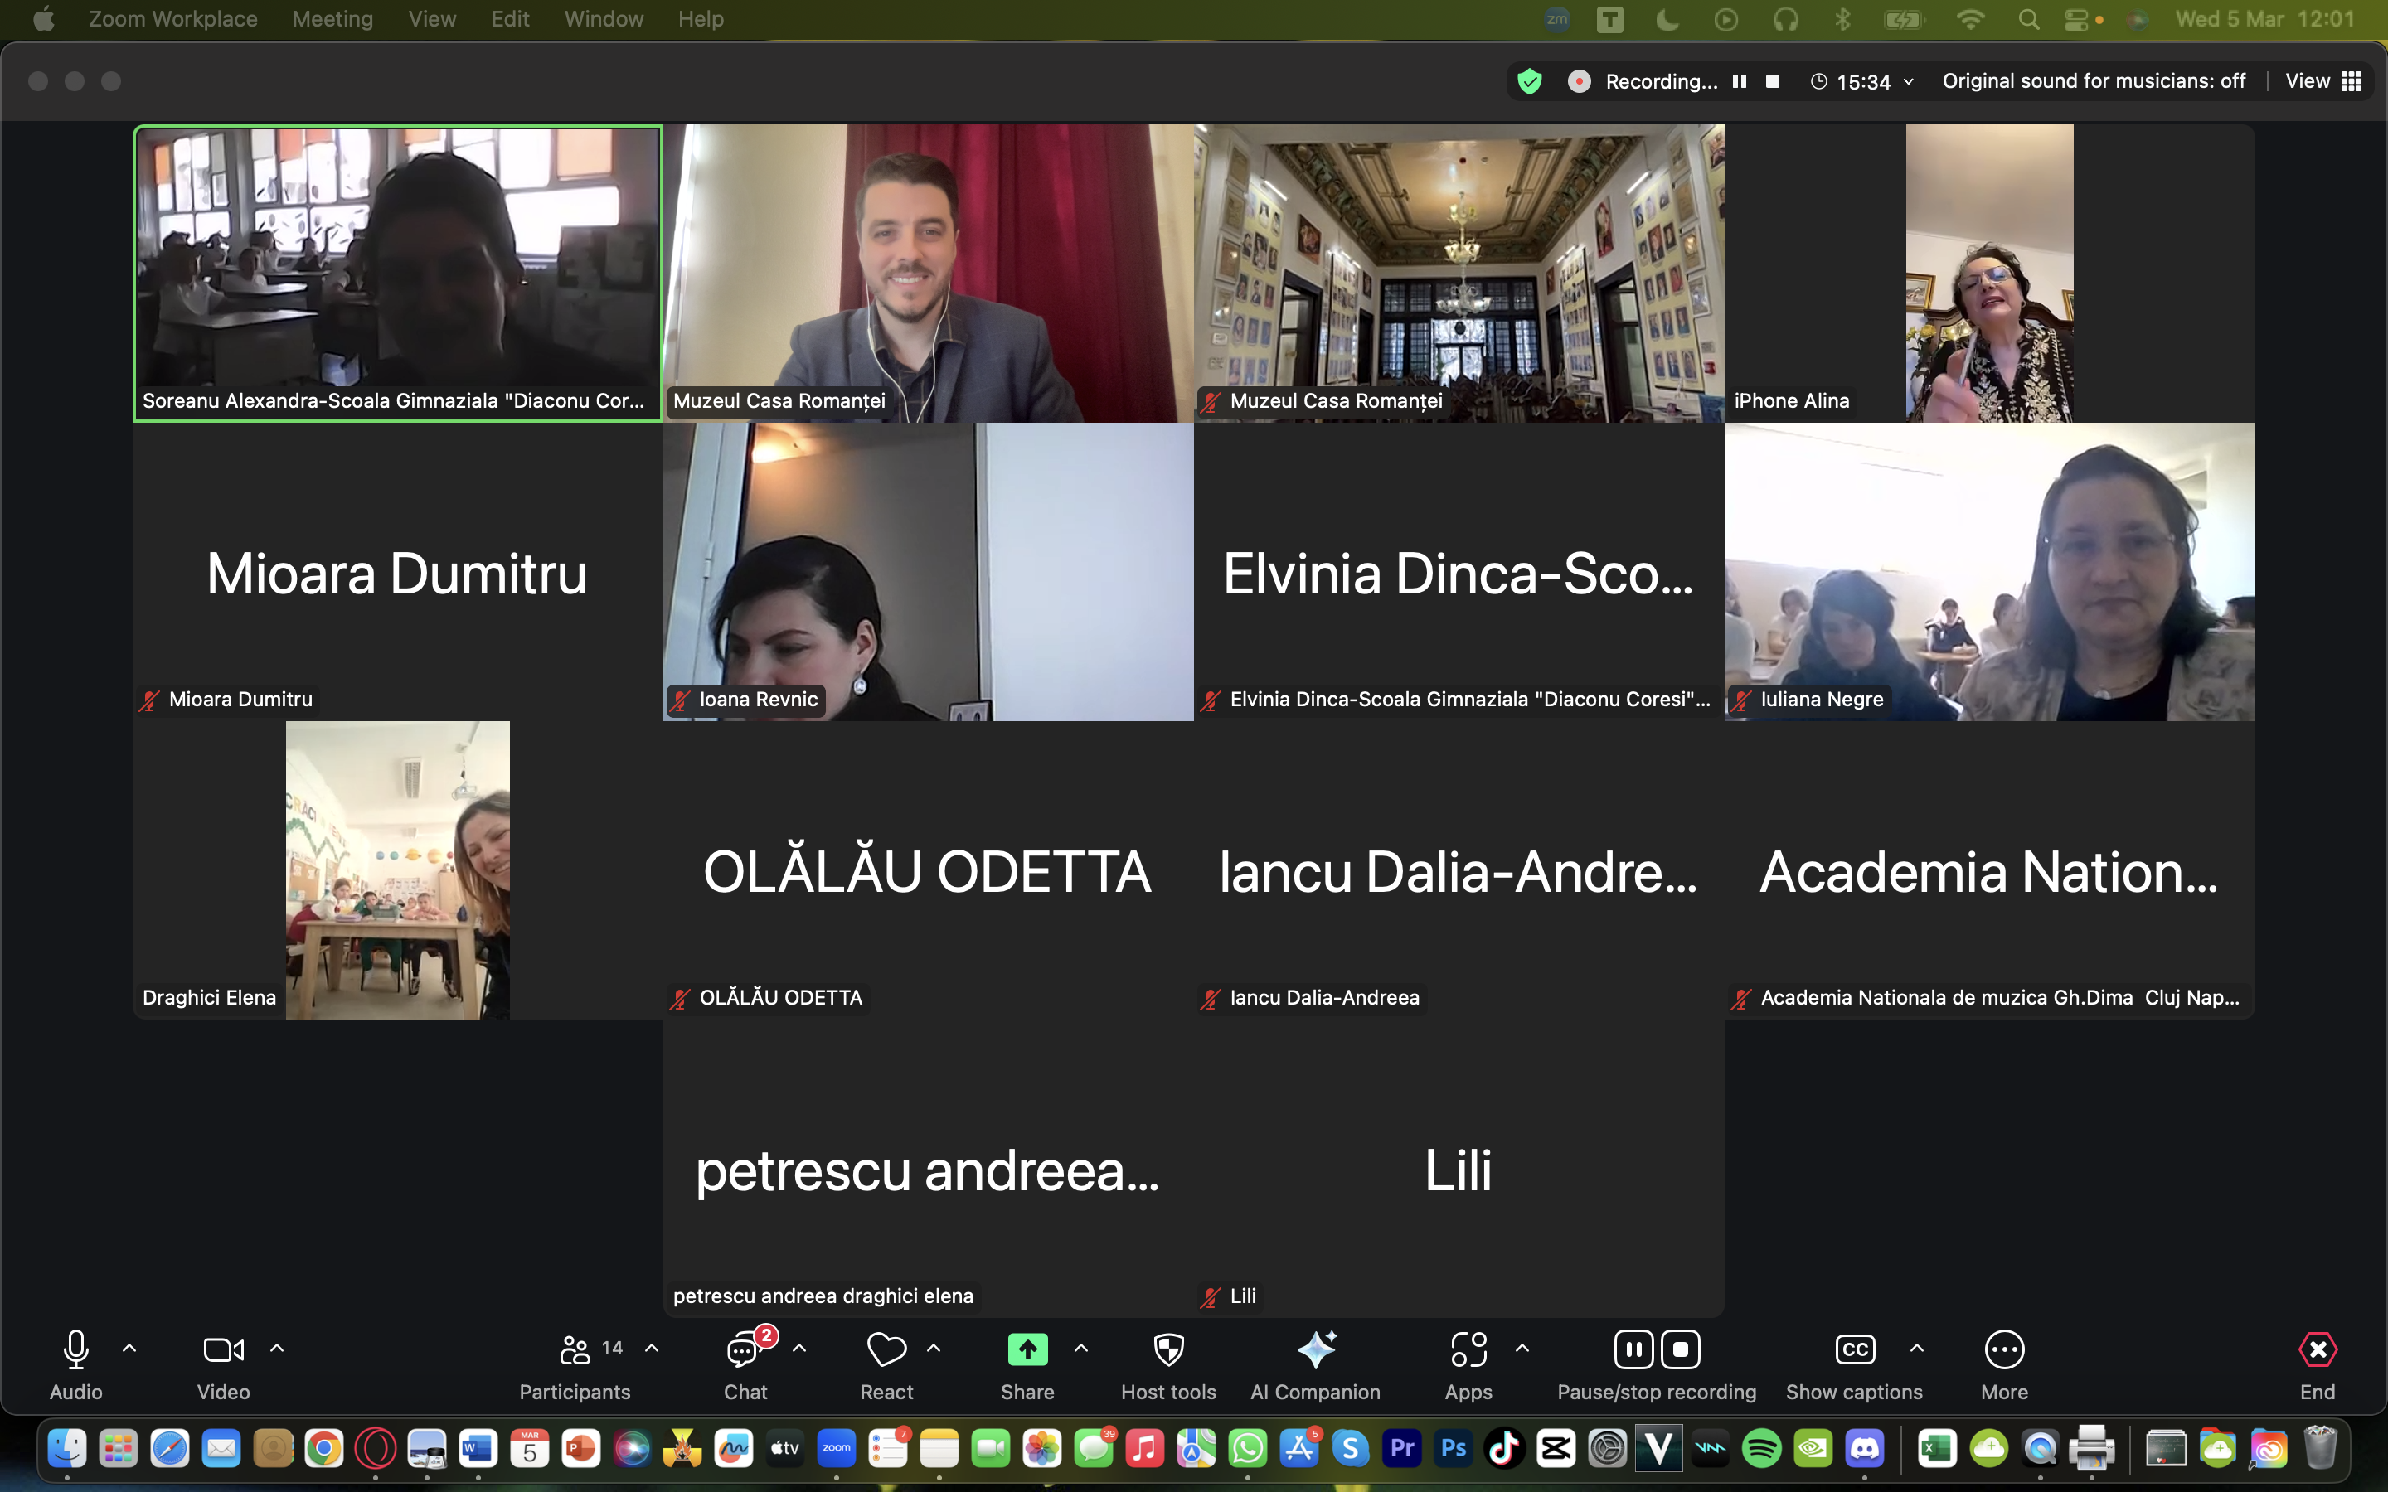
Task: Open the Apps panel
Action: (x=1468, y=1349)
